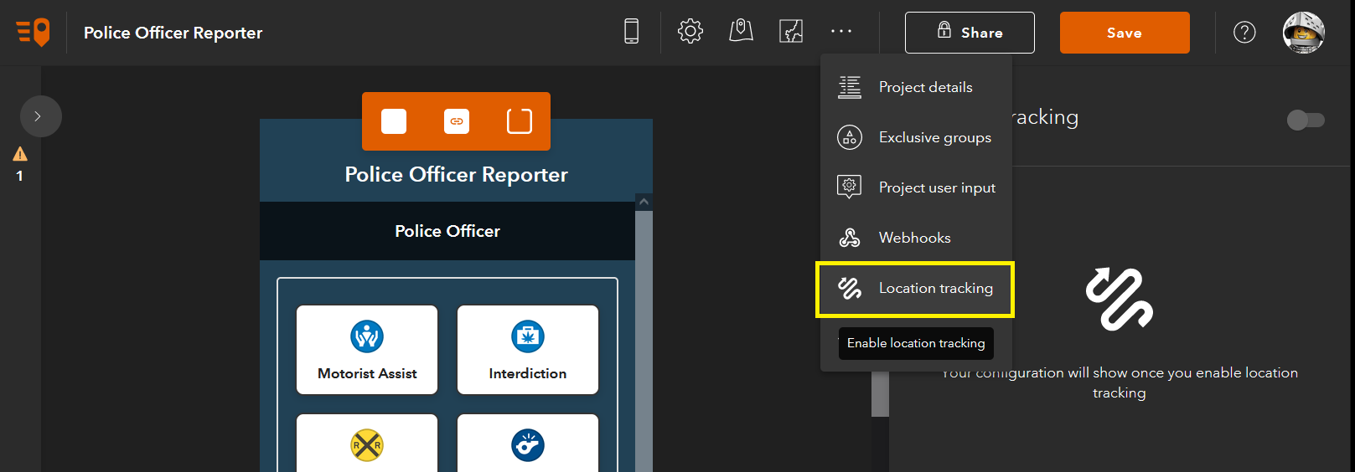Viewport: 1355px width, 472px height.
Task: Click the help question mark icon
Action: (1244, 33)
